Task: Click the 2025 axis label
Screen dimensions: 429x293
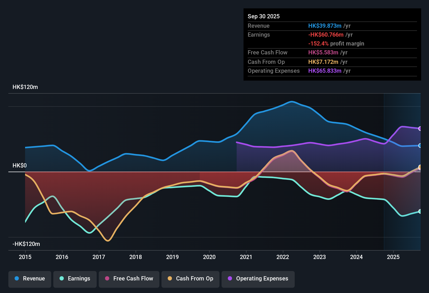Action: (394, 257)
